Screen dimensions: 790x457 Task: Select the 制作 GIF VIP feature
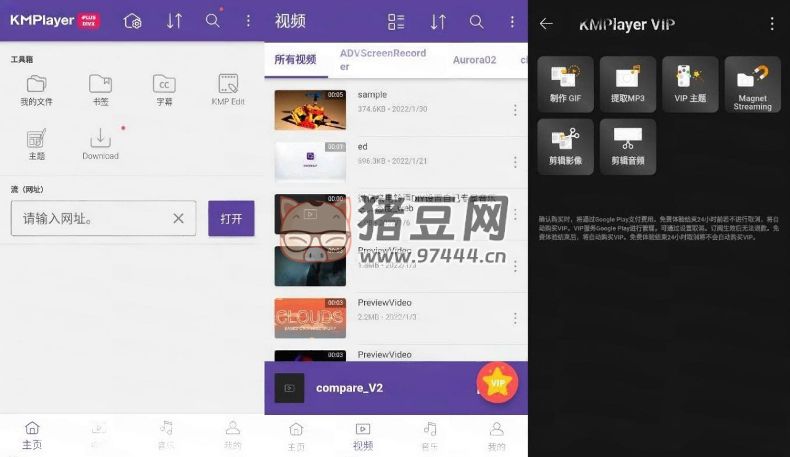click(x=565, y=84)
